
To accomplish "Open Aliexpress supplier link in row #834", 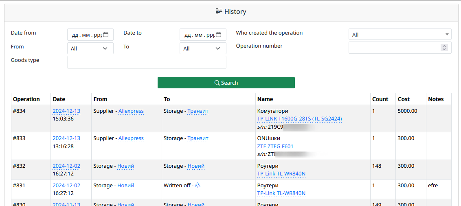I will click(x=131, y=111).
